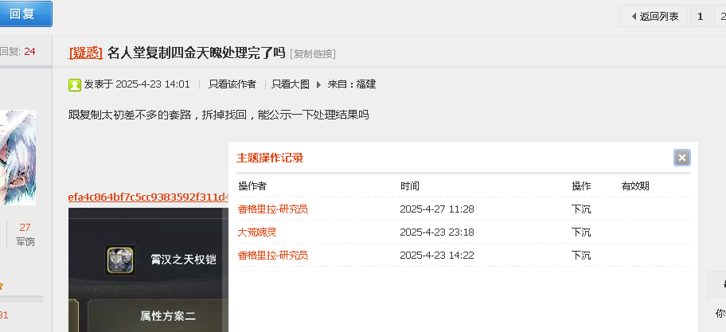Open operator 大荒魄灵 profile link
The image size is (726, 332).
point(257,232)
